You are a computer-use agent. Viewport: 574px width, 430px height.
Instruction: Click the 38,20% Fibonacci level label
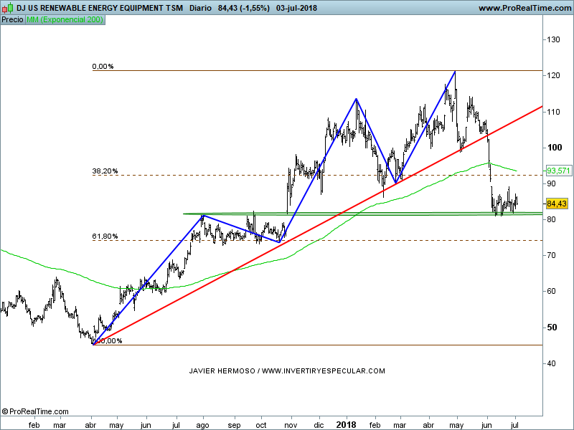coord(105,172)
